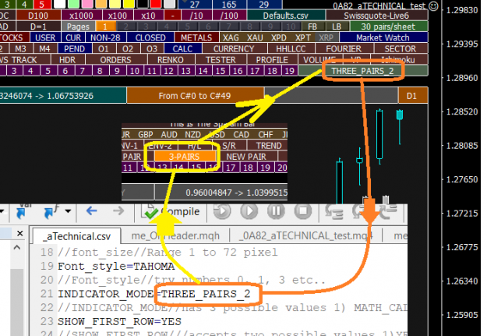Click the ORDERS button

tap(116, 60)
